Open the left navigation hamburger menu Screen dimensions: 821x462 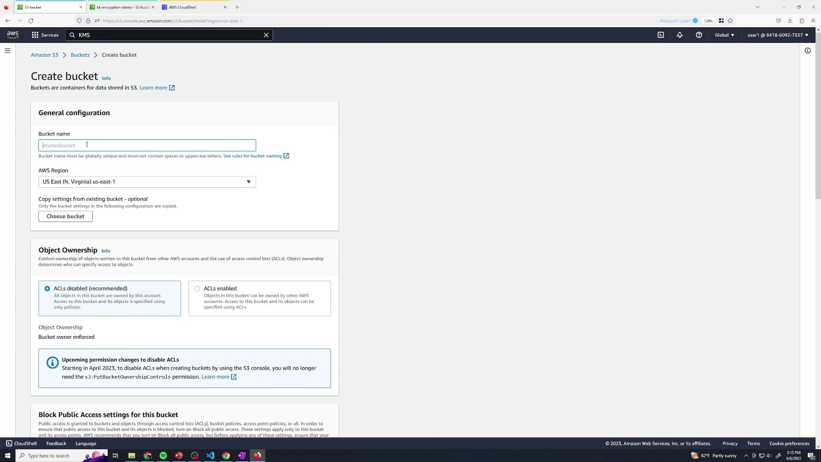[x=7, y=50]
